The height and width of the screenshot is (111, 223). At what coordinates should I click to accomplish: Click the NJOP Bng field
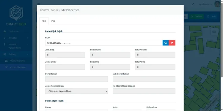click(155, 67)
